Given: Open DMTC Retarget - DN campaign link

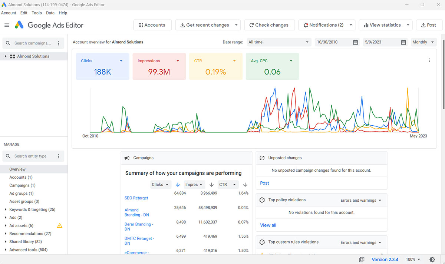Looking at the screenshot, I should (x=139, y=241).
